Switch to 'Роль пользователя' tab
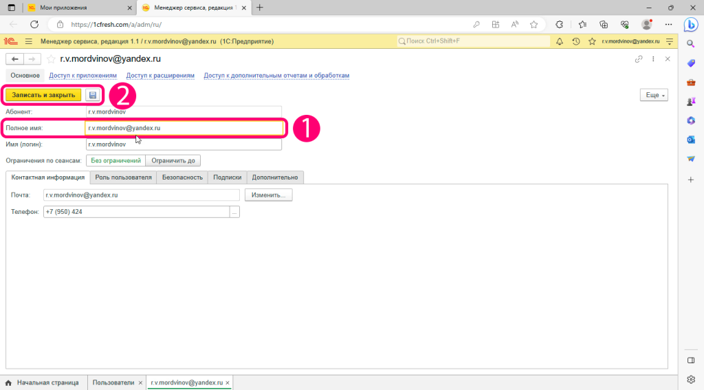The width and height of the screenshot is (704, 390). tap(123, 177)
